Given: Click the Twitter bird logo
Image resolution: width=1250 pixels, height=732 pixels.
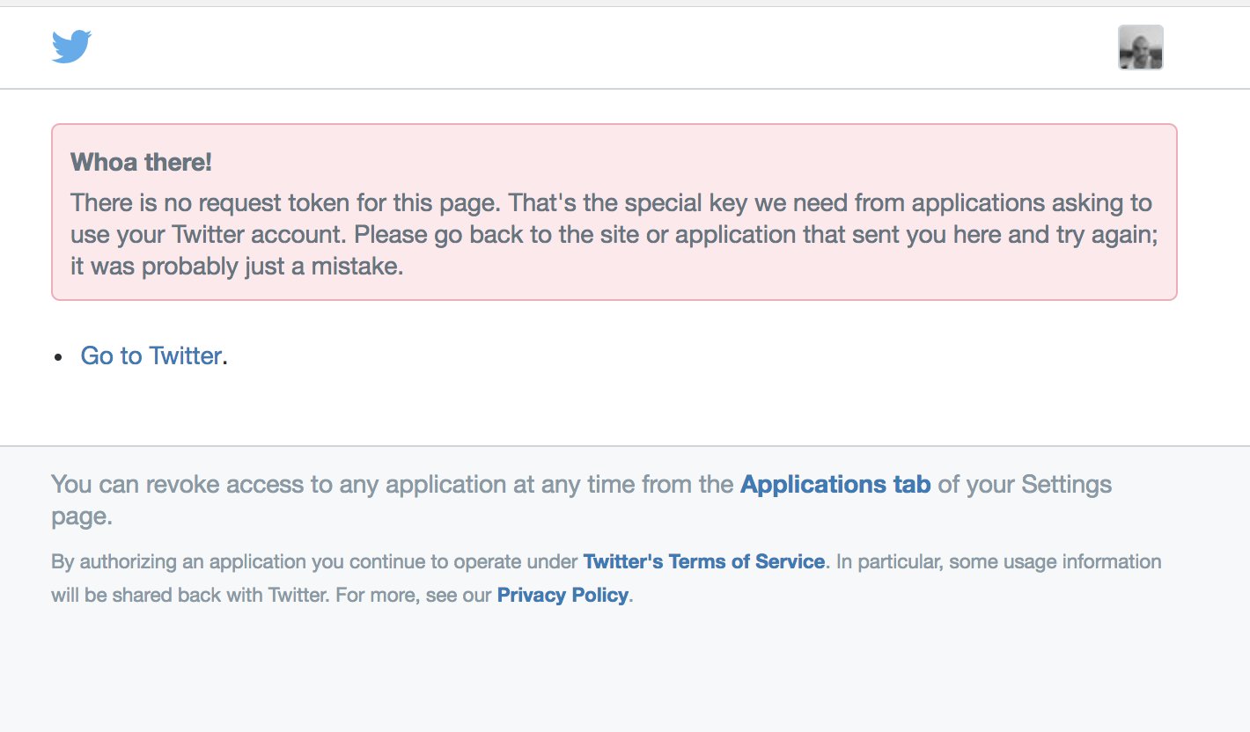Looking at the screenshot, I should coord(71,47).
